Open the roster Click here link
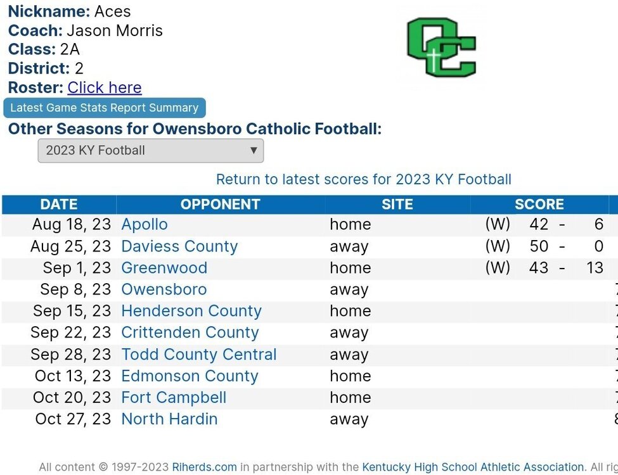The height and width of the screenshot is (475, 618). pos(105,87)
